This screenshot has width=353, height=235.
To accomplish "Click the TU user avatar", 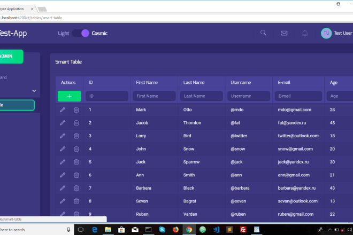I will pos(326,33).
